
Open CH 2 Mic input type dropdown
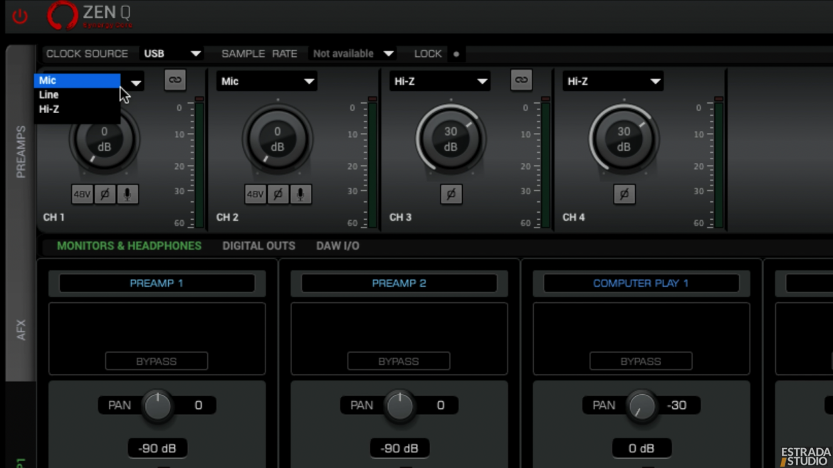(267, 81)
